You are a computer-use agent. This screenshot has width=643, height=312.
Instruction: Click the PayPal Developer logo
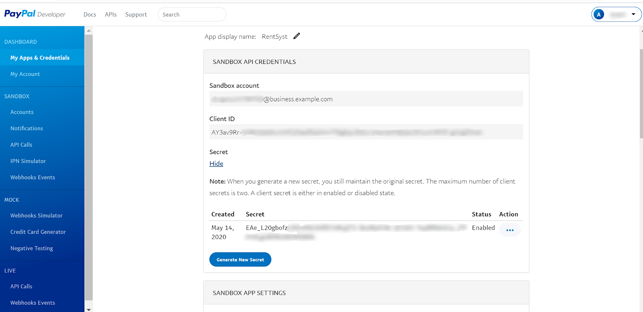[x=35, y=14]
